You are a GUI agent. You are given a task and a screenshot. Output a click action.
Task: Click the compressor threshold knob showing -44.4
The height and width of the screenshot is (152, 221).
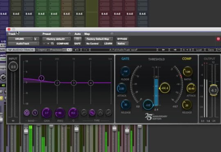click(x=165, y=88)
